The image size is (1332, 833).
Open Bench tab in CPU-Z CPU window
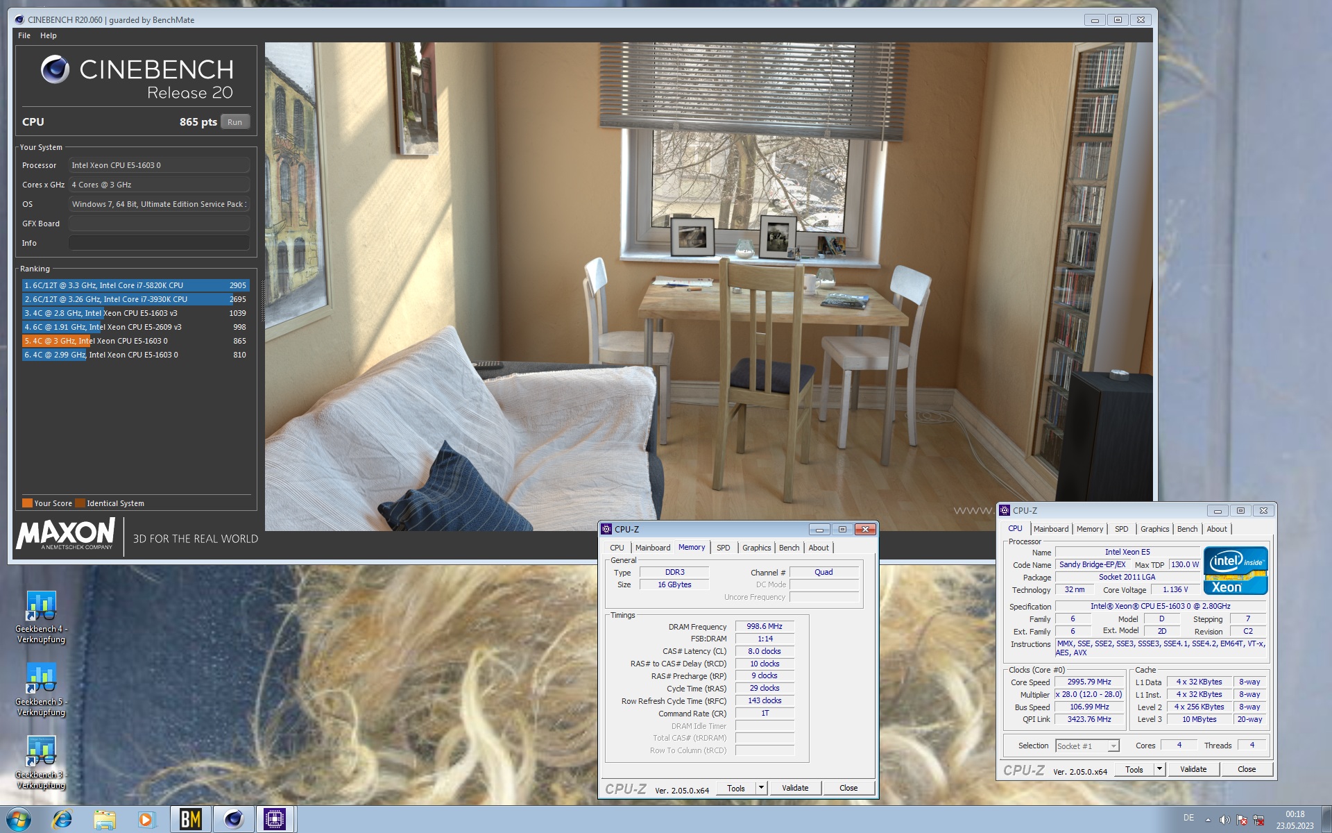pyautogui.click(x=1187, y=529)
